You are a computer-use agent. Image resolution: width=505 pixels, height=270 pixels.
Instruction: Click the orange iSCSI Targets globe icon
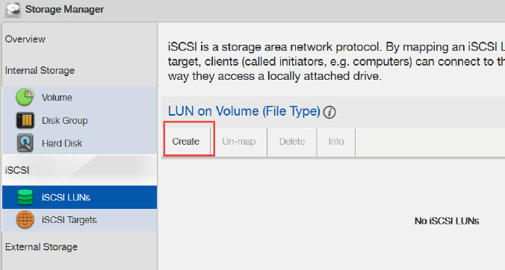coord(25,220)
